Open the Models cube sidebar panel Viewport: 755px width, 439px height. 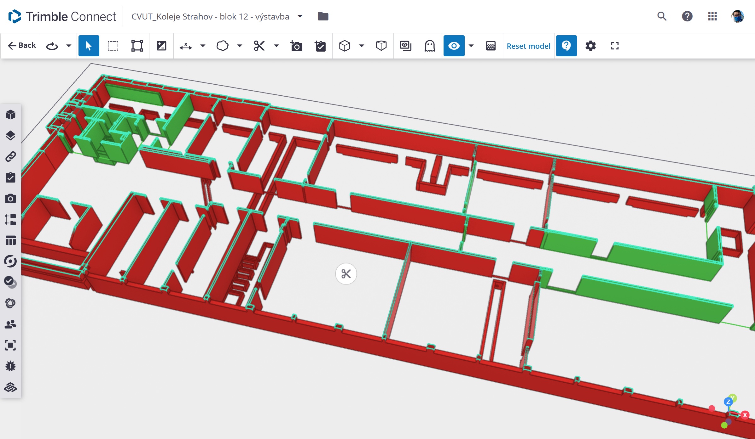[10, 115]
